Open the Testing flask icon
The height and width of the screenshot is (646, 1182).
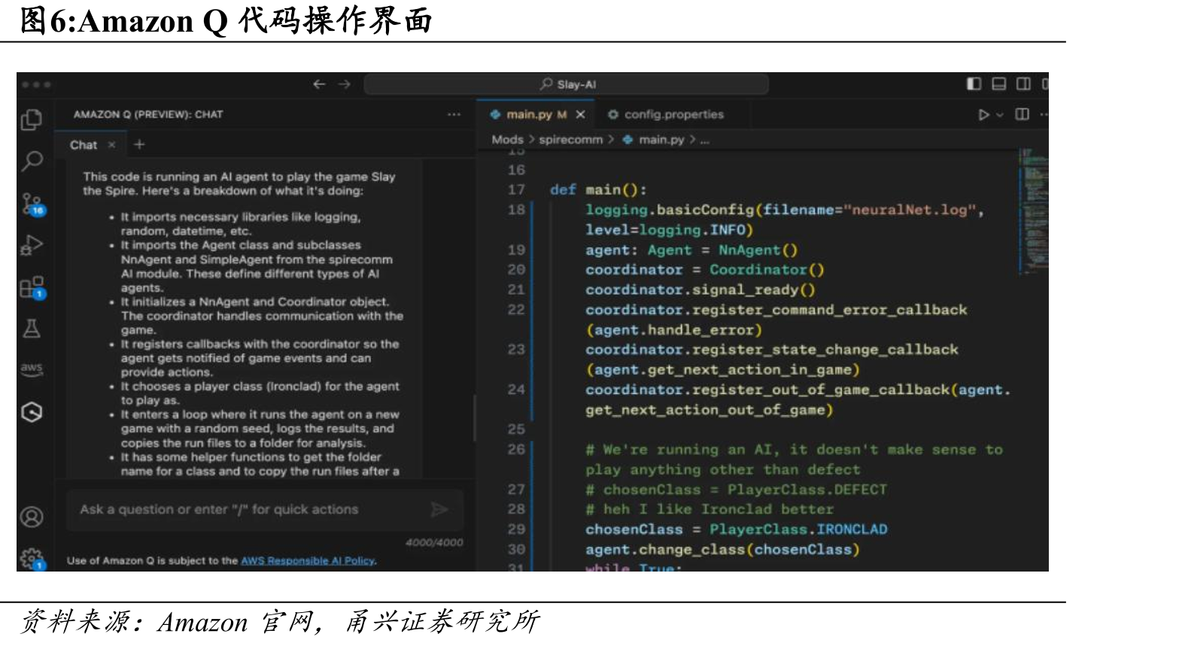(x=32, y=328)
